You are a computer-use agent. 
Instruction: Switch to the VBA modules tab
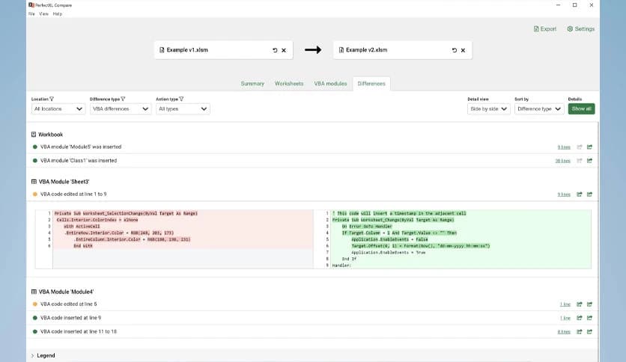coord(330,84)
